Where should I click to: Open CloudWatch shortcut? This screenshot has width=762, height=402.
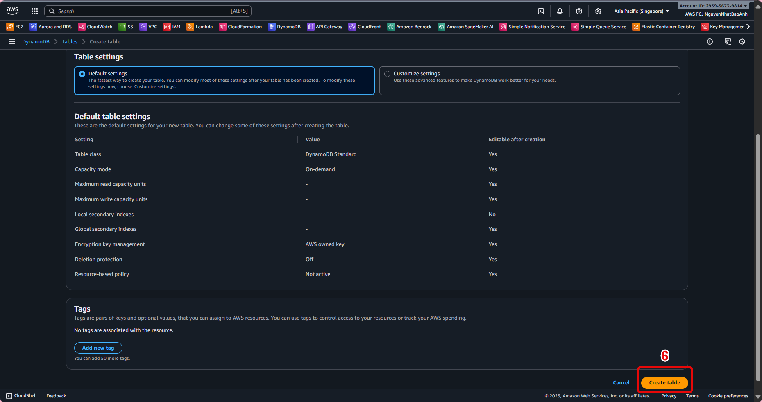95,27
